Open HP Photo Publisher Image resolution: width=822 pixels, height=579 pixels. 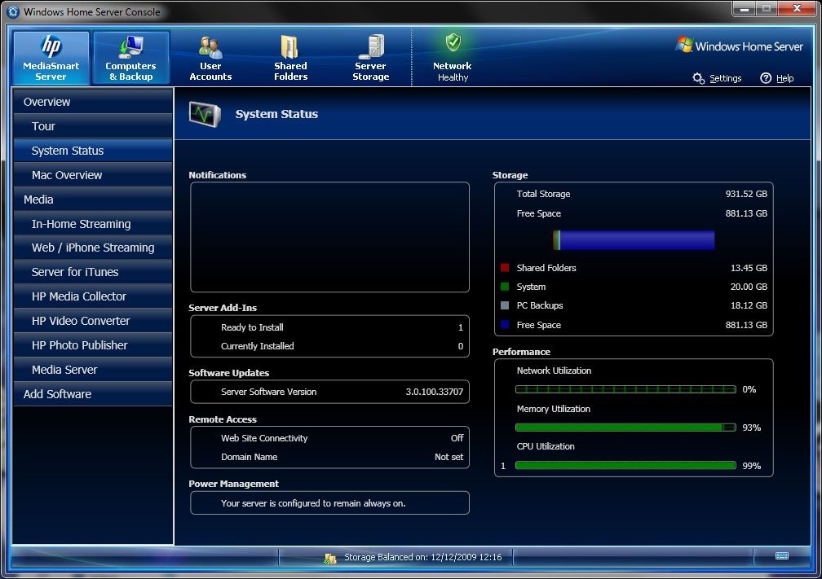tap(93, 345)
